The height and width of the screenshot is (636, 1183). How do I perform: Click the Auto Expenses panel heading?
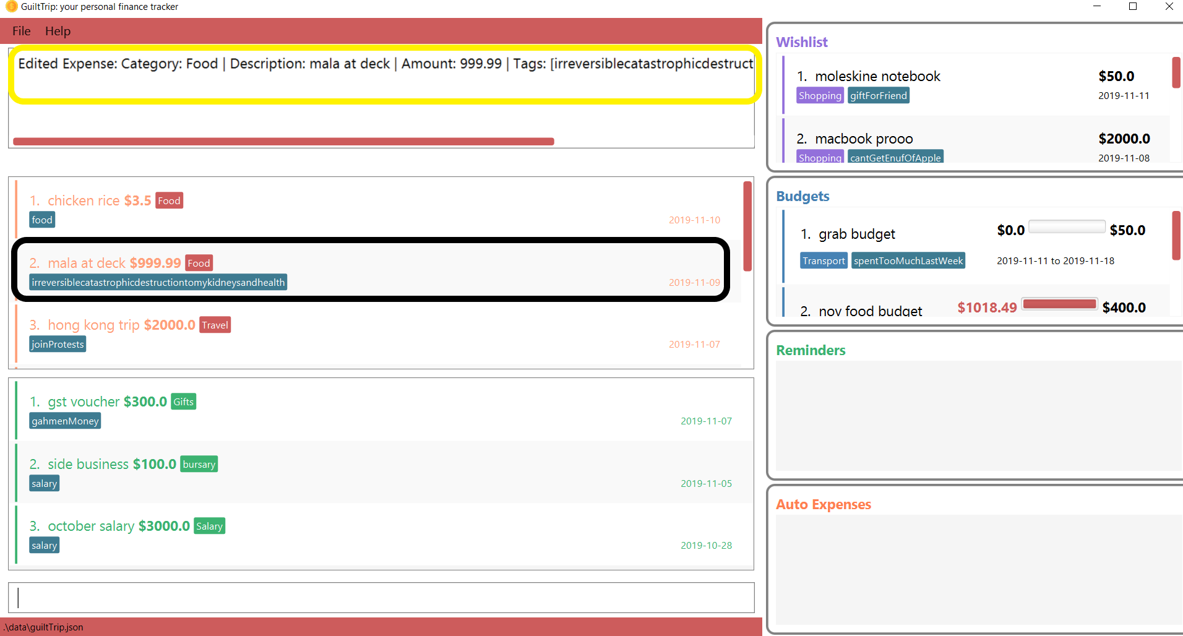pos(824,504)
